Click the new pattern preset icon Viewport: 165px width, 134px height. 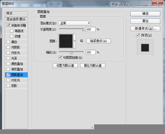click(81, 41)
